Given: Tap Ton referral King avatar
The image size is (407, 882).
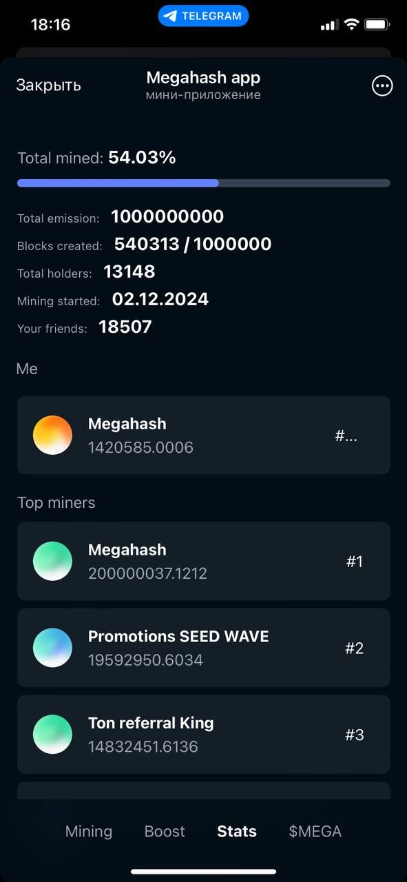Looking at the screenshot, I should click(x=52, y=735).
